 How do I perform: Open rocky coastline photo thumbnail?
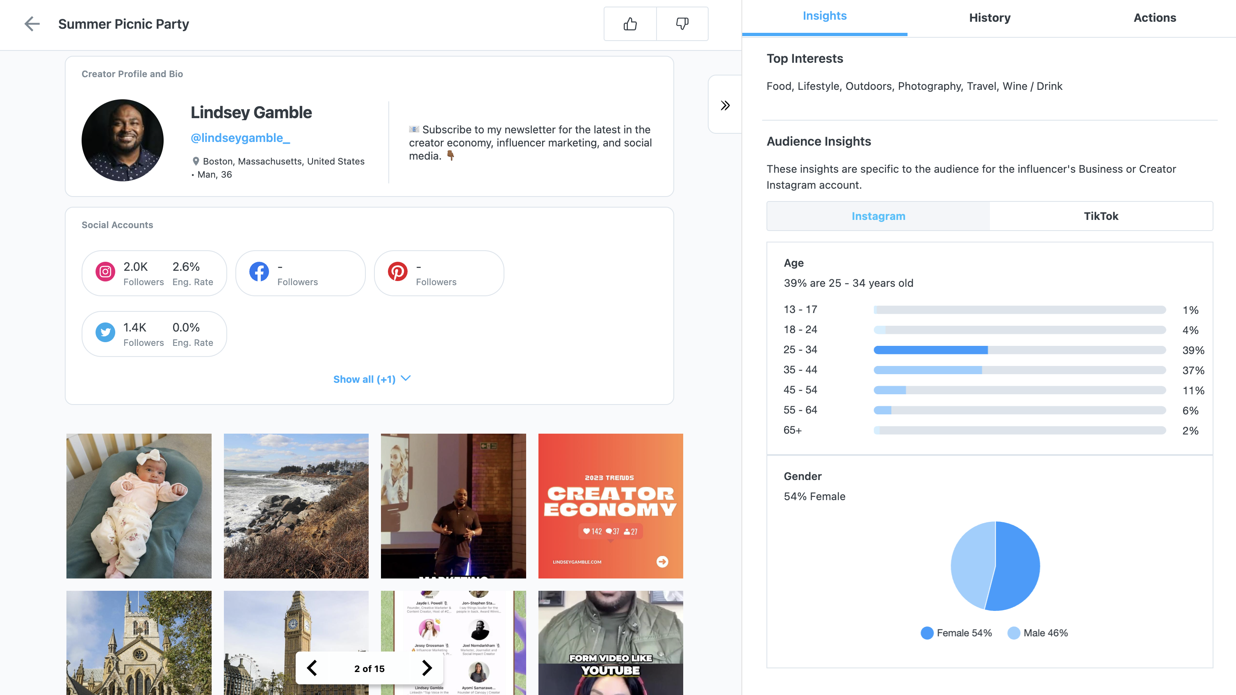click(x=296, y=506)
